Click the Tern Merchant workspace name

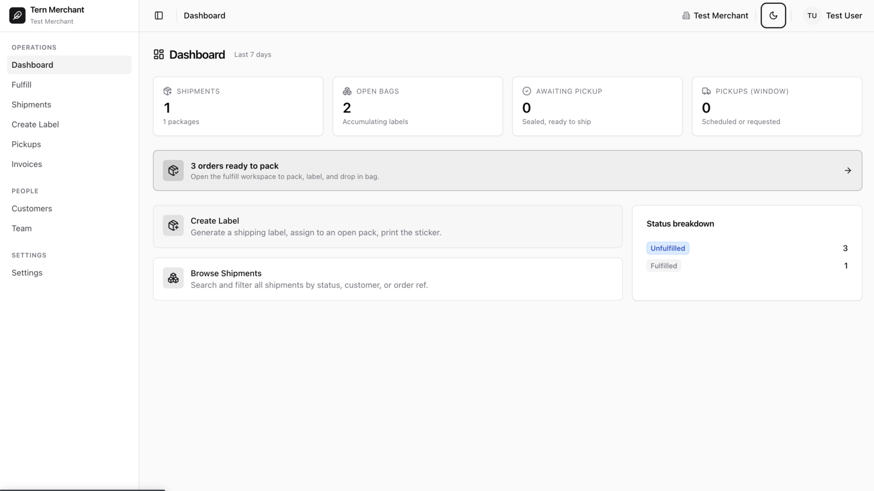click(57, 10)
